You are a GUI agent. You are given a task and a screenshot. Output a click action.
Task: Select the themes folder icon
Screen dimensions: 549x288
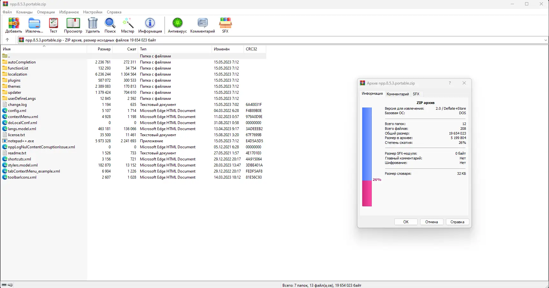point(5,86)
